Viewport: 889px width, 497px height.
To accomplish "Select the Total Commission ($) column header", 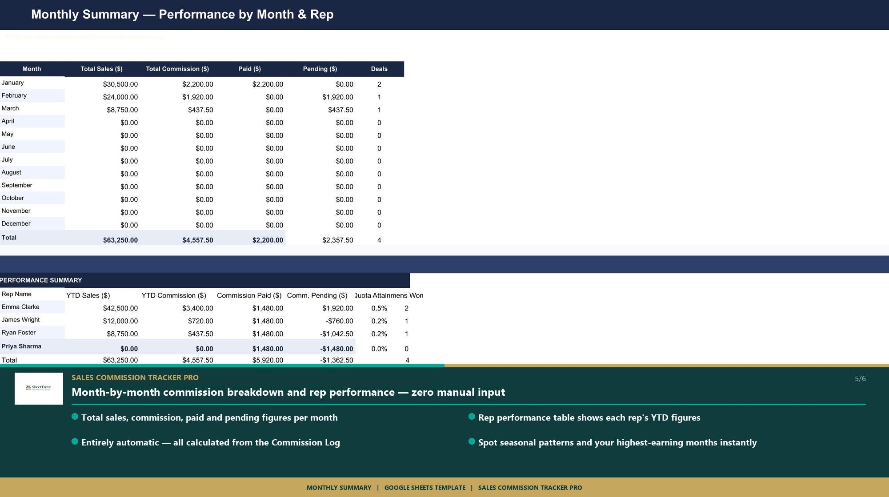I will pos(177,69).
